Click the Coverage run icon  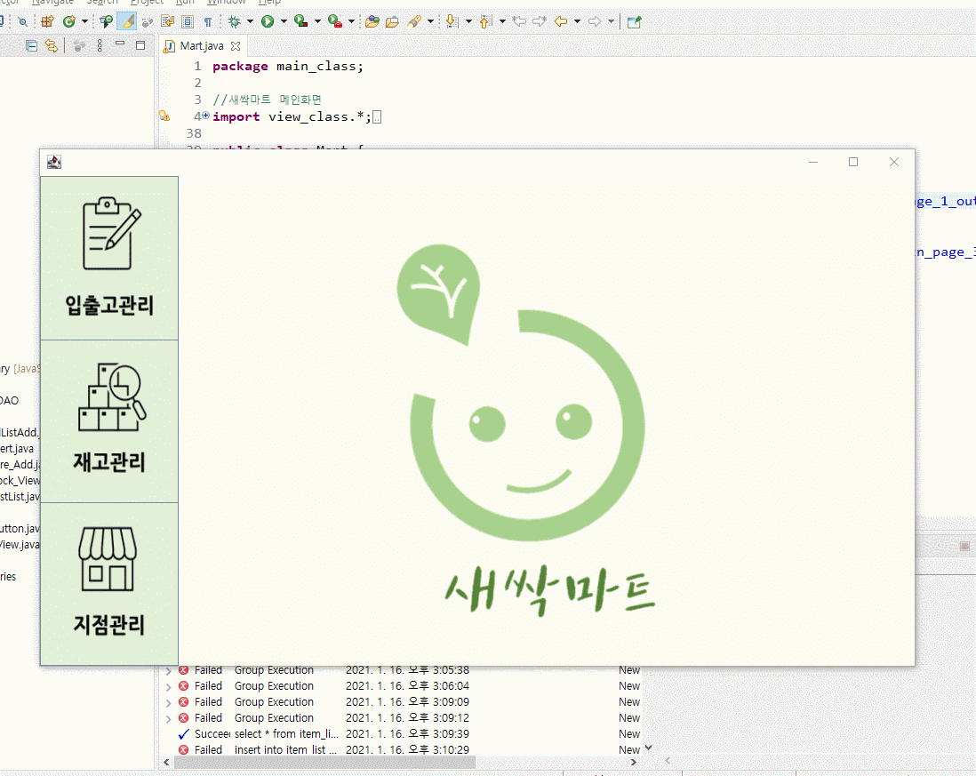click(x=301, y=22)
